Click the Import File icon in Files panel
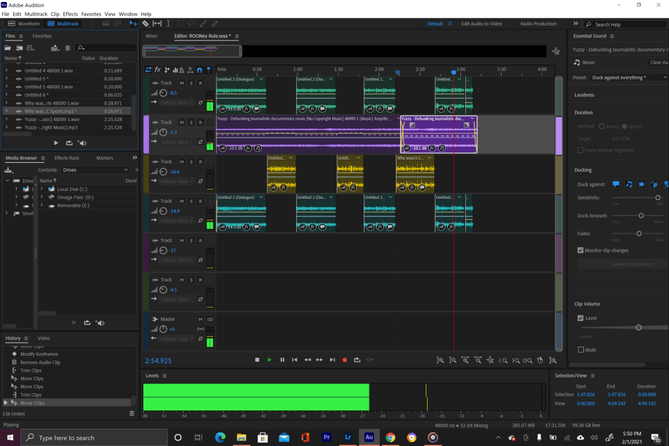The width and height of the screenshot is (669, 446). coord(19,48)
